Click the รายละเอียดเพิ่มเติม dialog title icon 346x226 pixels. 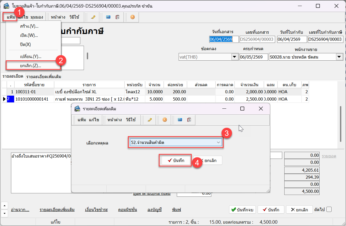(77, 109)
